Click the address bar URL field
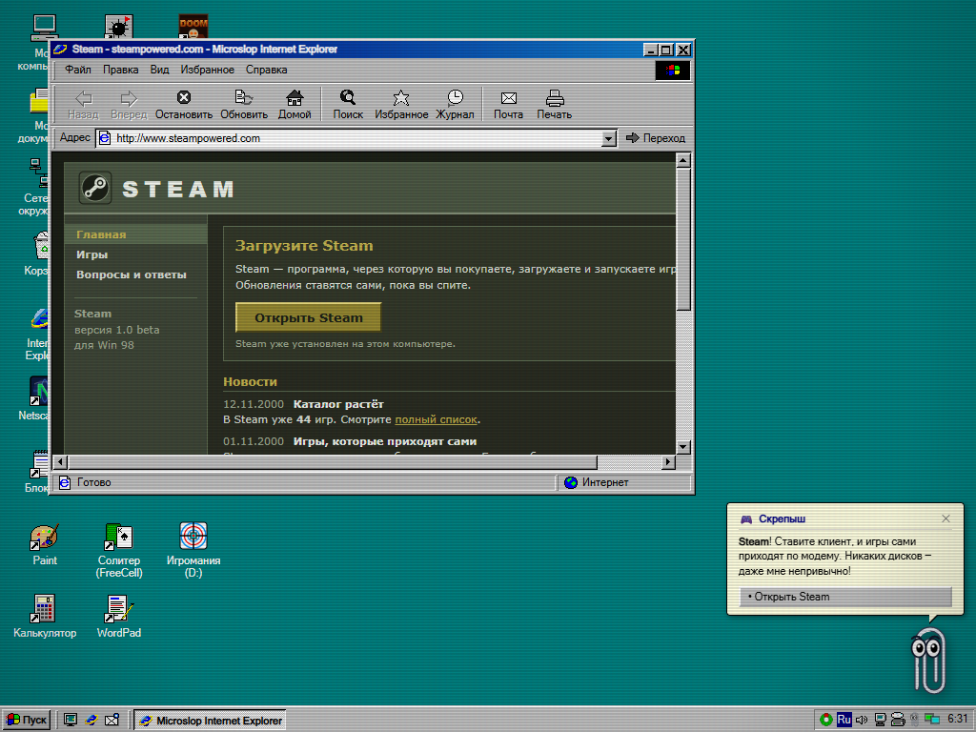This screenshot has width=976, height=732. pos(350,138)
